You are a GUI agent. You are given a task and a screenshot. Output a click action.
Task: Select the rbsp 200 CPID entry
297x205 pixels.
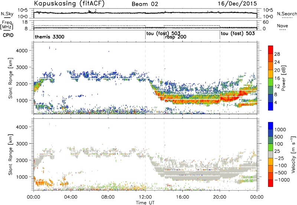coord(176,37)
